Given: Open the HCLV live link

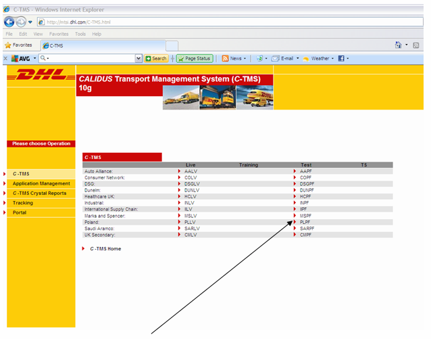Looking at the screenshot, I should point(191,197).
